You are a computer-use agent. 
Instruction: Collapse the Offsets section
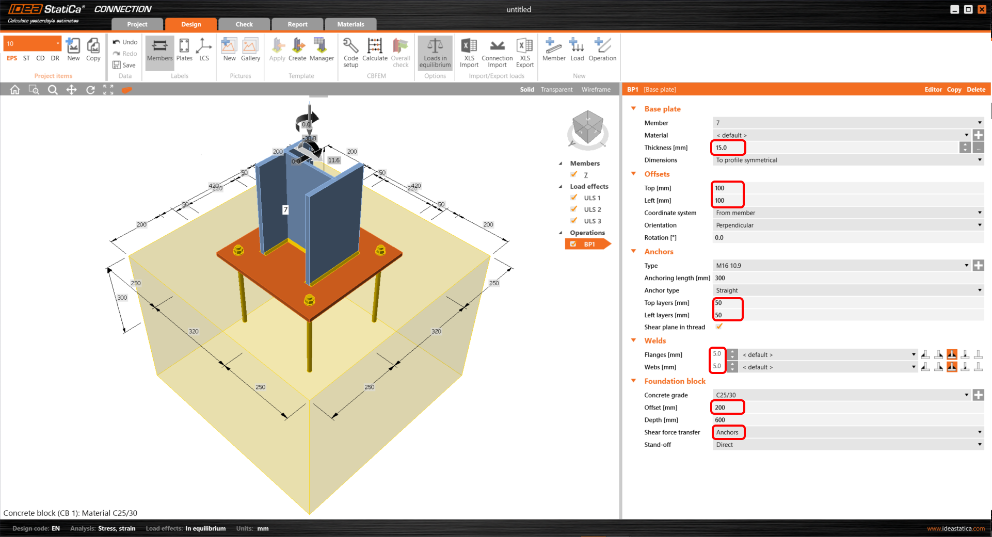pos(634,174)
